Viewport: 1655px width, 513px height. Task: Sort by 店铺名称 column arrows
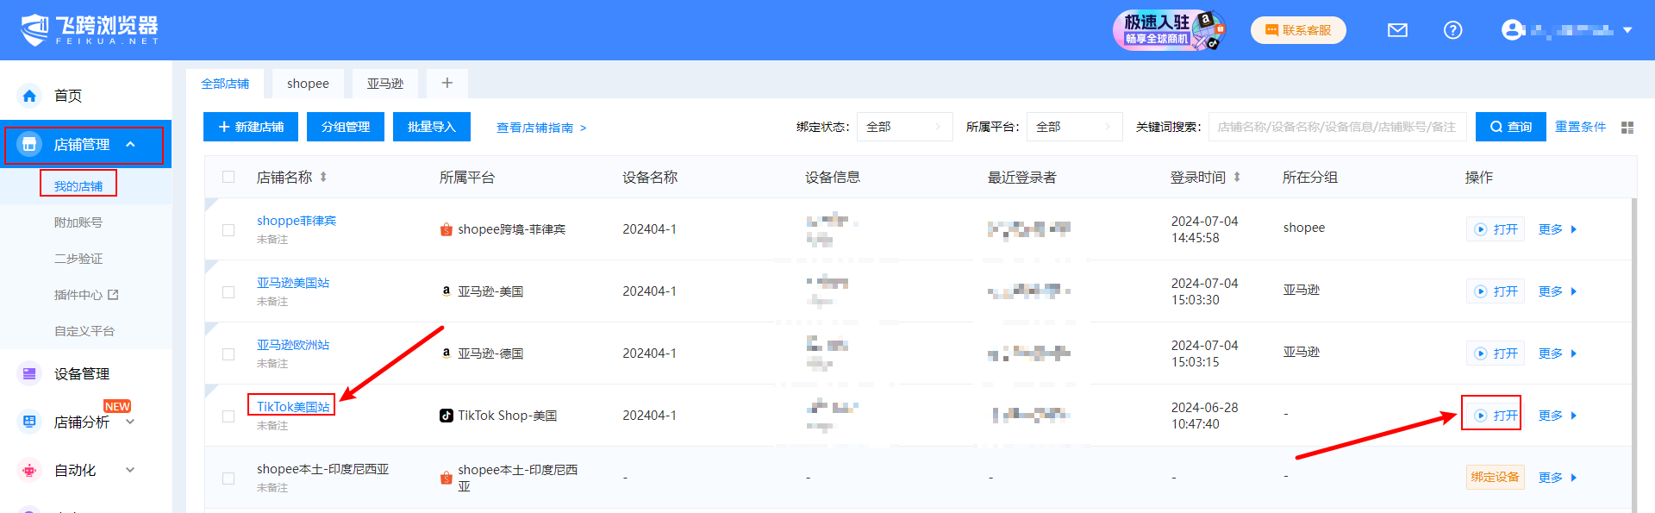(x=323, y=177)
